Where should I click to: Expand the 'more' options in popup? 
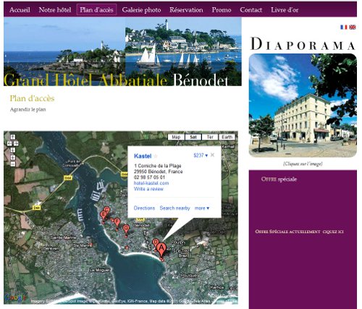[x=202, y=208]
